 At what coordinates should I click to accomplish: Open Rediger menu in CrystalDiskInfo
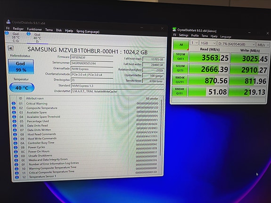point(18,29)
